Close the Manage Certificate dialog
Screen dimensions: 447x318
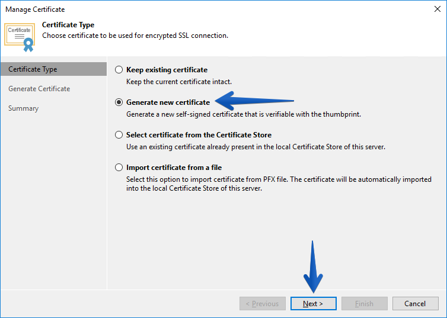click(438, 9)
